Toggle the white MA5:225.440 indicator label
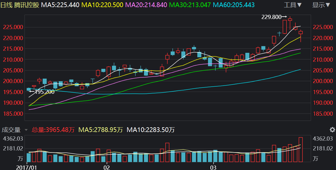Screen dimensions: 336x170 [60, 5]
